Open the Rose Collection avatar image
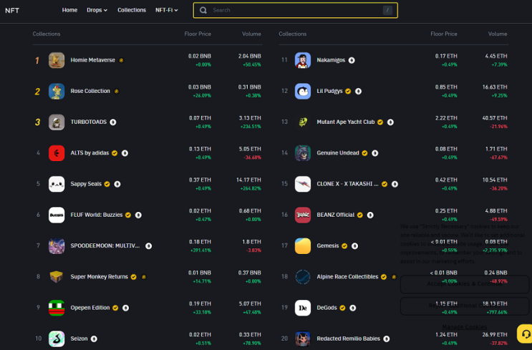The width and height of the screenshot is (532, 350). (57, 91)
